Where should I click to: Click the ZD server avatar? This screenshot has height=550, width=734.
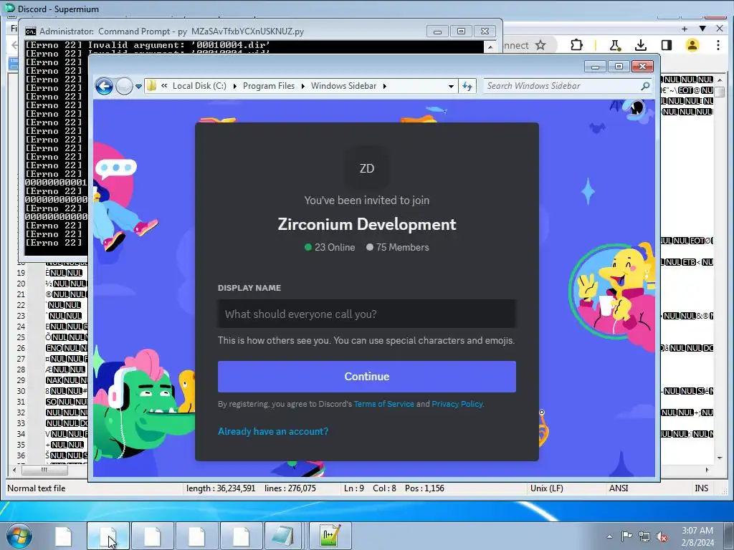(x=366, y=168)
